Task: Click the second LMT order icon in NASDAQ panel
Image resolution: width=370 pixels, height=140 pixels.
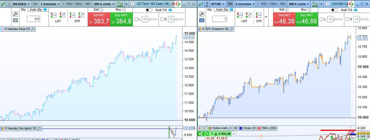Action: (62, 15)
